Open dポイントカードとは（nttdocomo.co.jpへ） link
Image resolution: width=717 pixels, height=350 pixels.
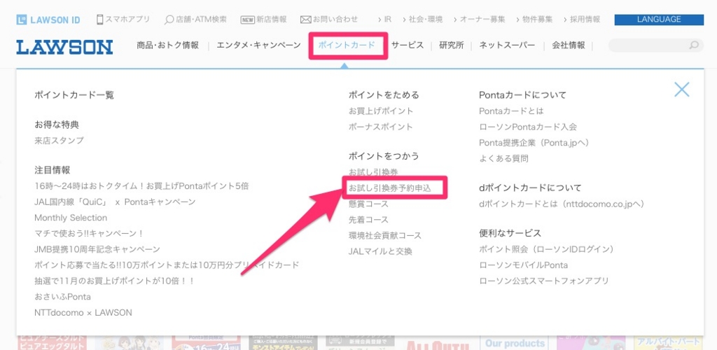coord(562,203)
